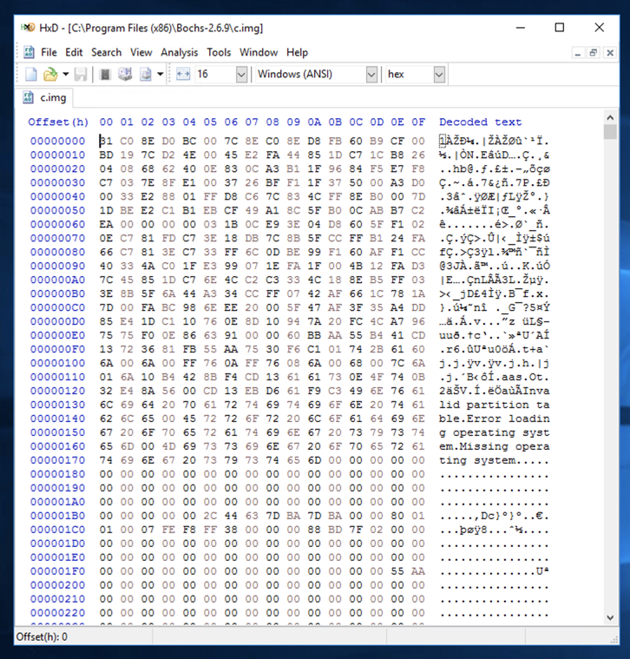Screen dimensions: 630x659
Task: Click the vertical scrollbar thumb
Action: click(610, 132)
